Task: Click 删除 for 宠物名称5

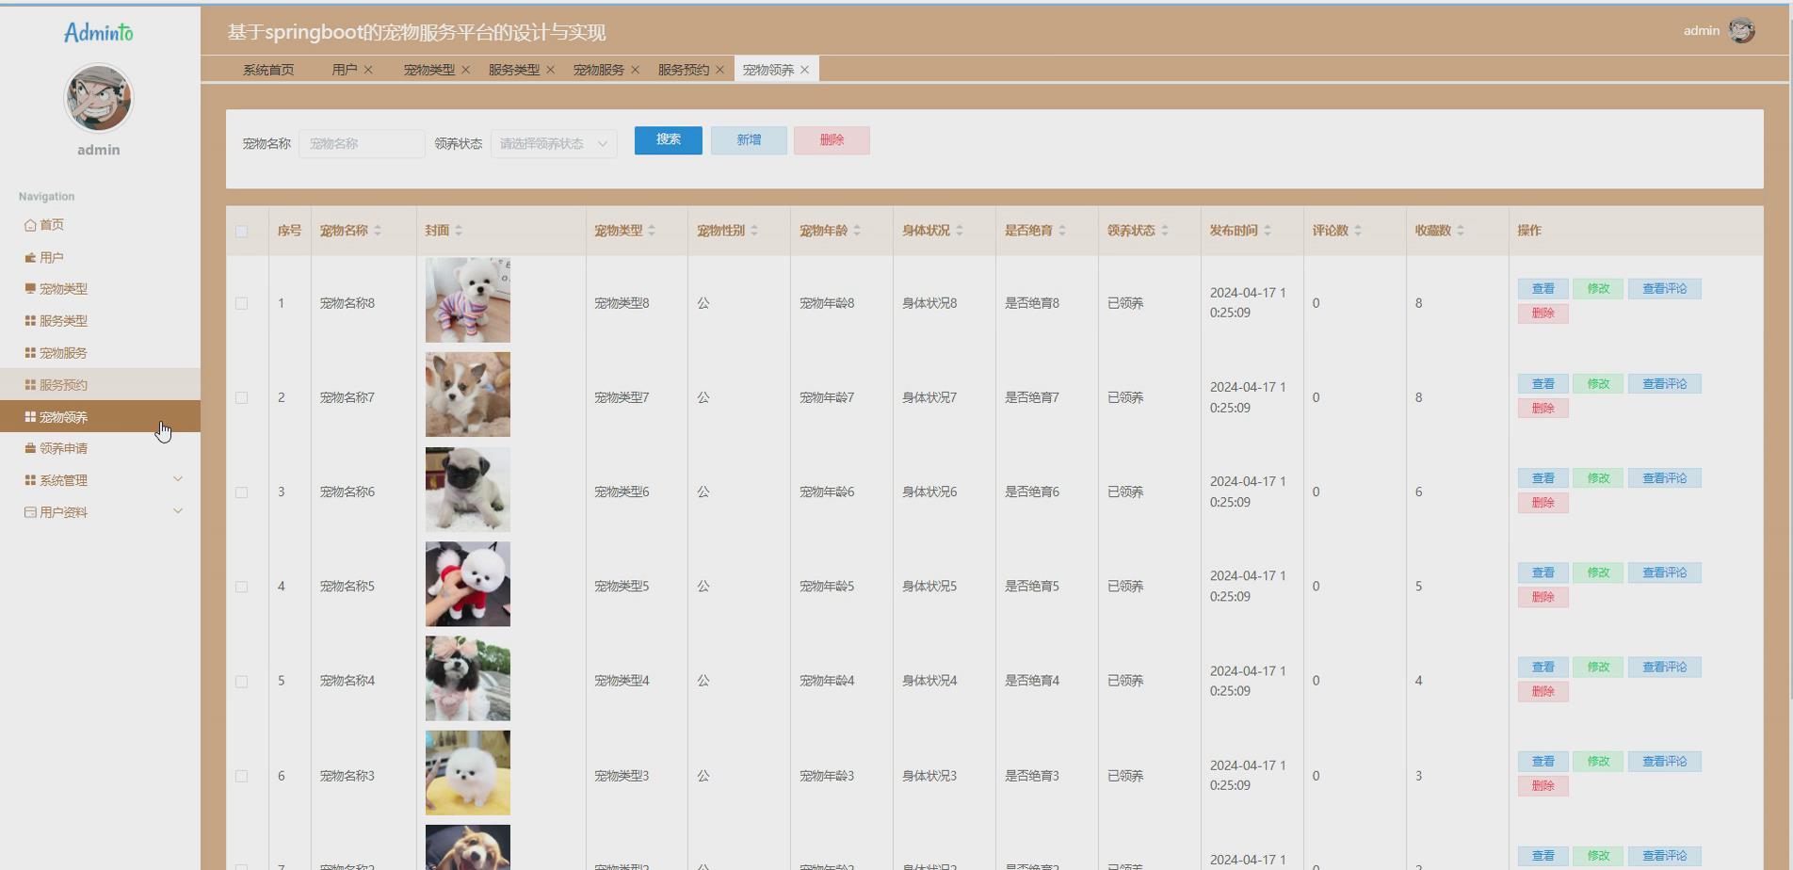Action: [1543, 597]
